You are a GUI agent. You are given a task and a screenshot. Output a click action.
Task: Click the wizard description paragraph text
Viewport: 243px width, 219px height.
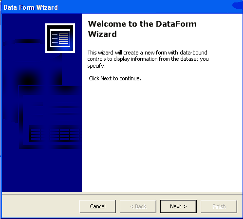pyautogui.click(x=148, y=59)
